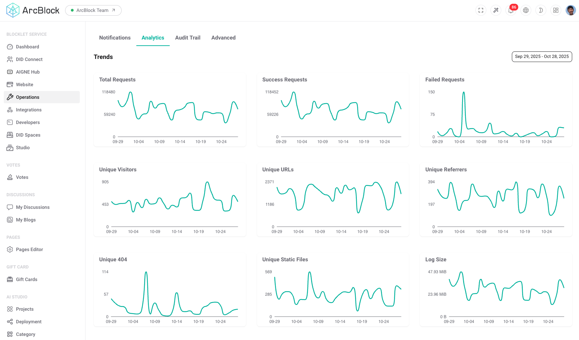Viewport: 579px width, 340px height.
Task: Select DID Connect in the sidebar
Action: pyautogui.click(x=29, y=59)
